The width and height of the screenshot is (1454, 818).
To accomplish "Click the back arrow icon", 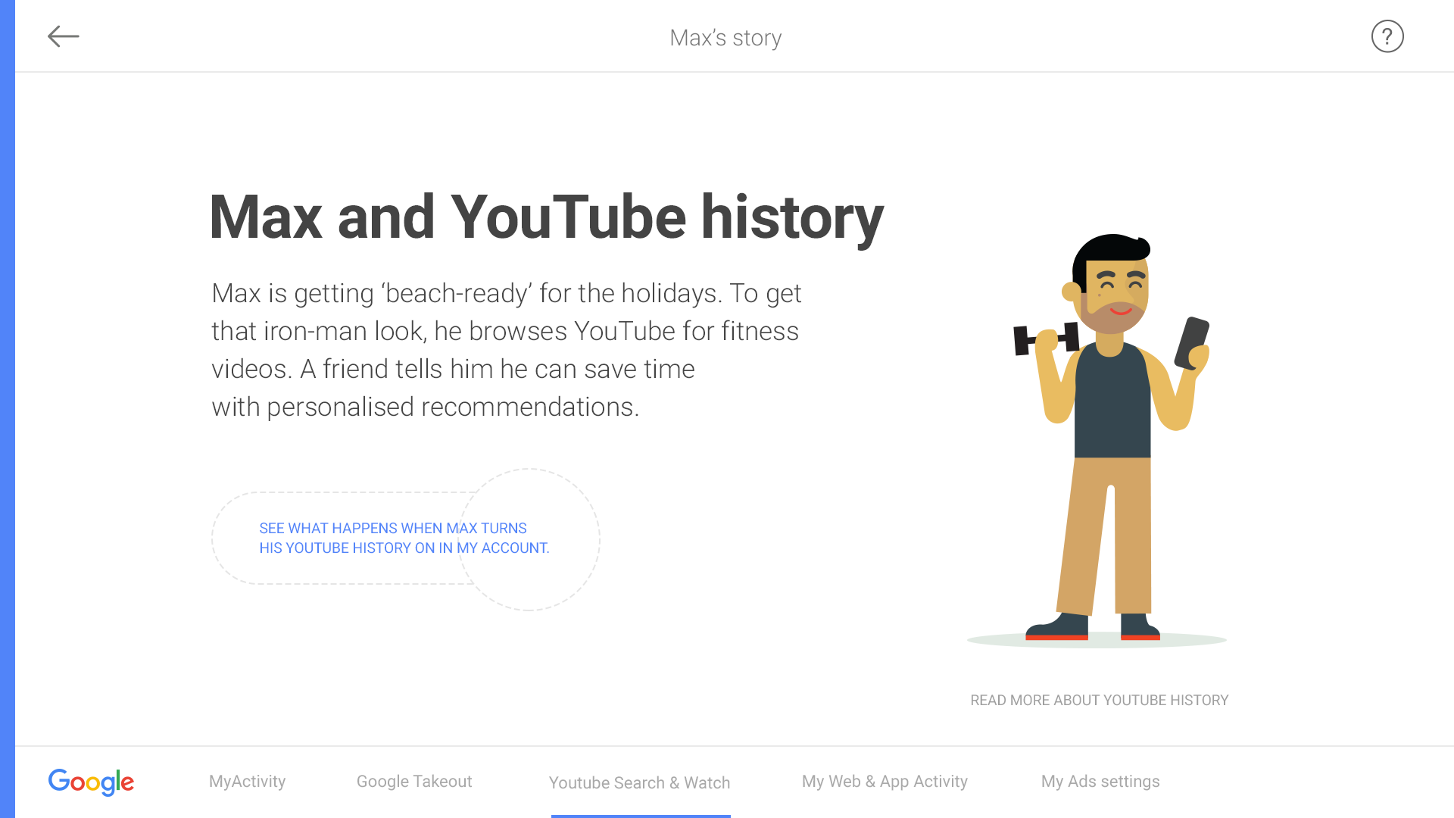I will (63, 36).
